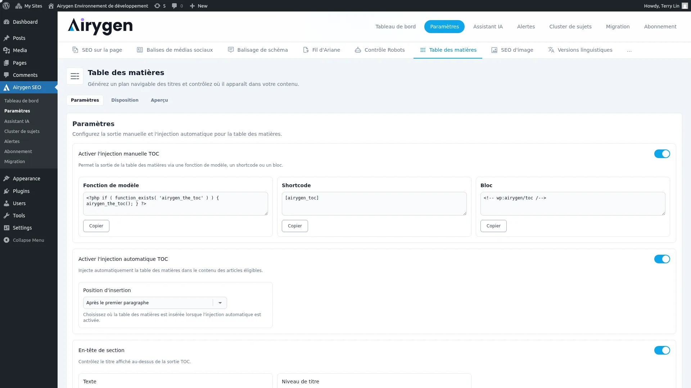Expand the more tabs ellipsis
This screenshot has height=388, width=691.
629,50
